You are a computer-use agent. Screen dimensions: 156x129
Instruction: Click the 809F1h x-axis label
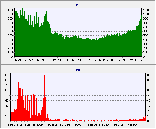click(41, 125)
